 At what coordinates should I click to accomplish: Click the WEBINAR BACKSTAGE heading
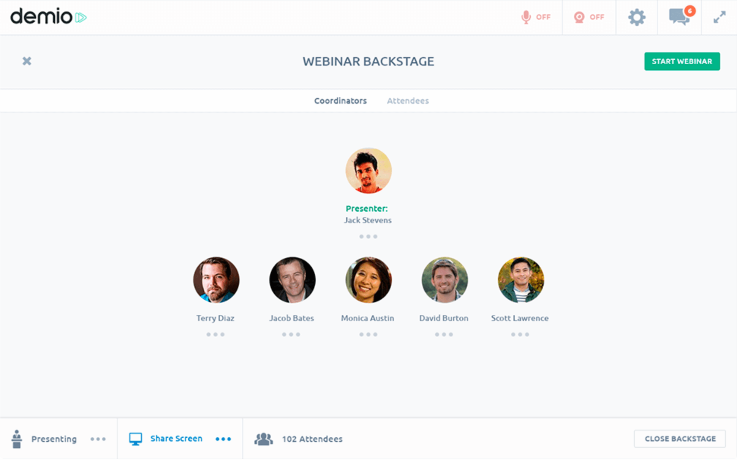click(368, 61)
